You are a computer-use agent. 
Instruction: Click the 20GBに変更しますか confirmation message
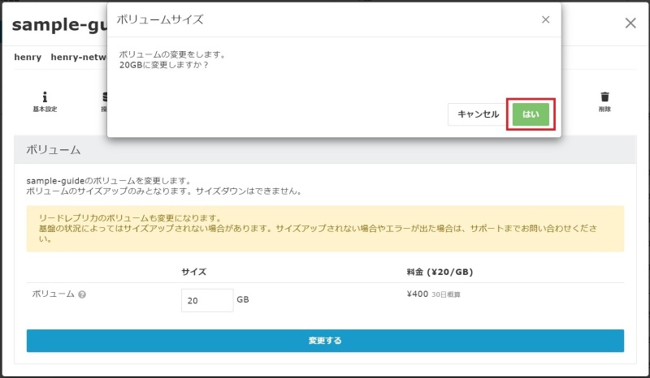tap(164, 65)
